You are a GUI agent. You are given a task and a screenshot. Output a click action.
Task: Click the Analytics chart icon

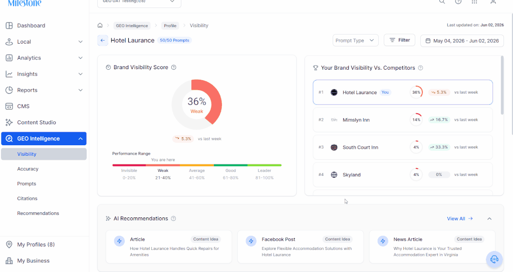pos(9,58)
